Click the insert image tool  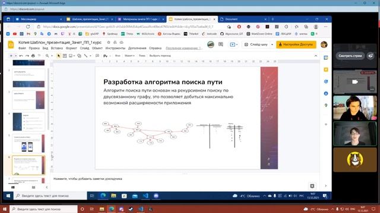click(71, 56)
